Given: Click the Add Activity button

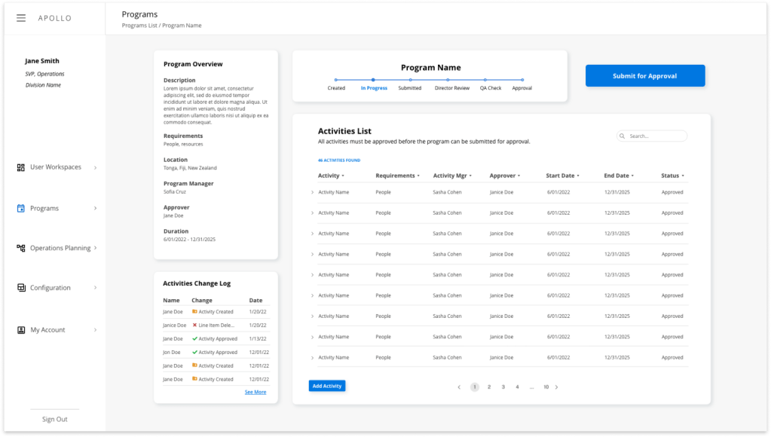Looking at the screenshot, I should 327,386.
